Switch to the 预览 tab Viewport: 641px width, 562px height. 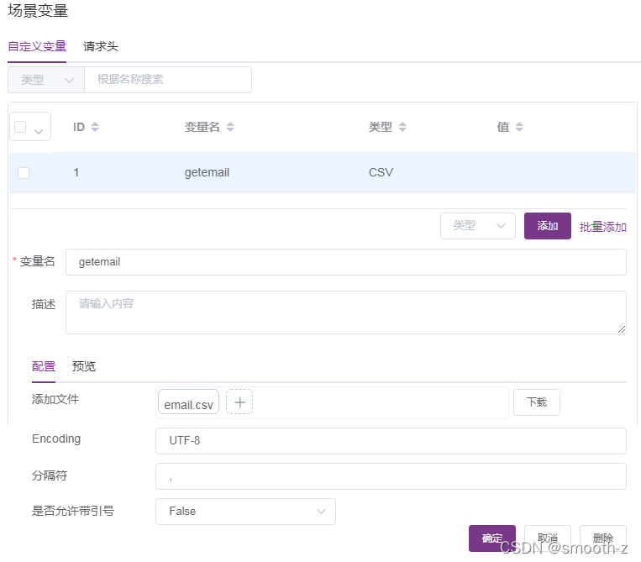click(x=84, y=366)
